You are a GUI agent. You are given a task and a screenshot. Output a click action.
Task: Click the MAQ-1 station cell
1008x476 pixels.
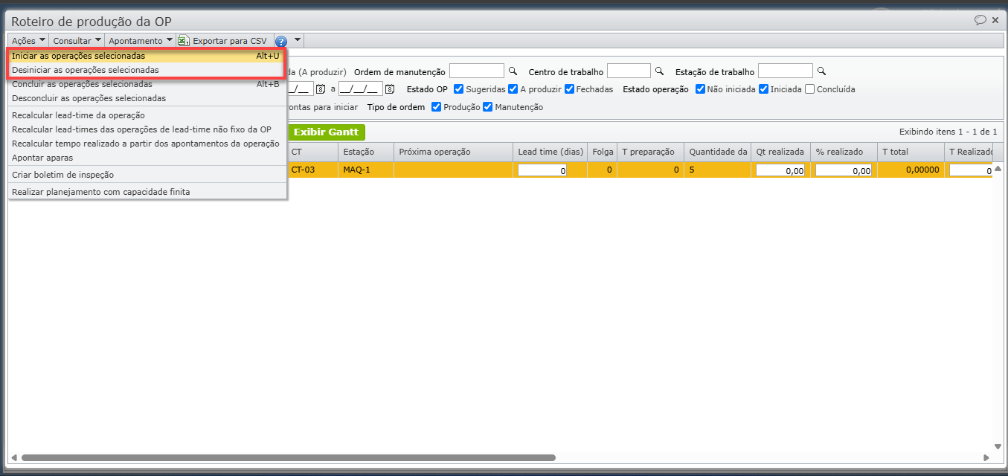pyautogui.click(x=366, y=170)
